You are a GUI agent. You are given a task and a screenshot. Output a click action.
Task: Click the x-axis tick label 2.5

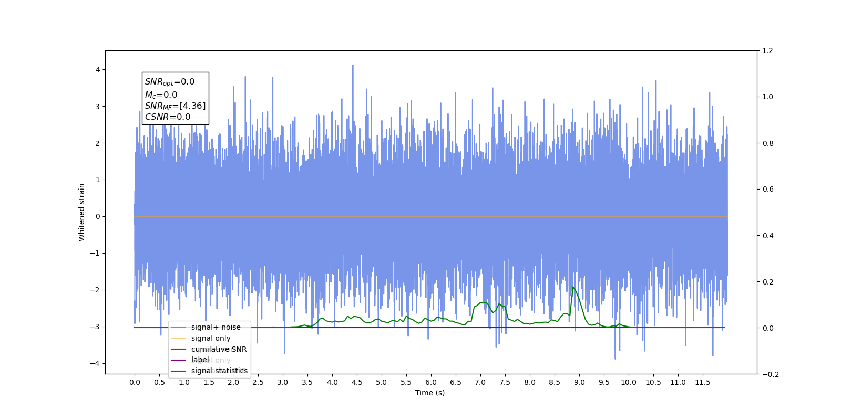point(258,382)
